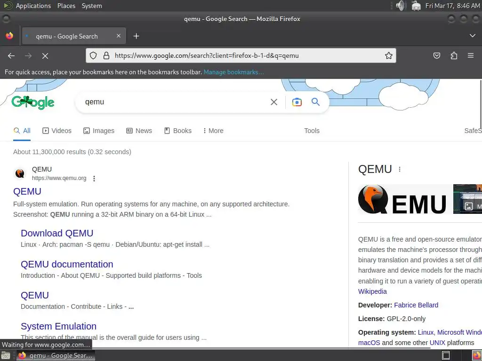Open the Extensions puzzle icon
Screen dimensions: 482x361
[x=454, y=55]
